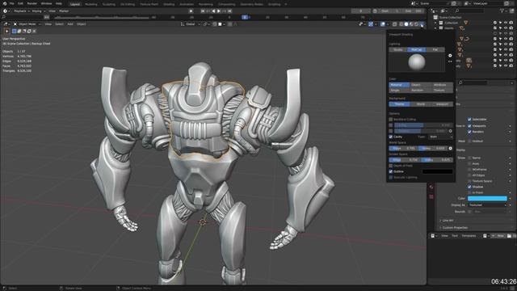Open the timeline Playback dropdown
517x291 pixels.
22,11
